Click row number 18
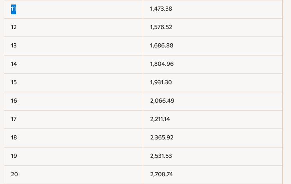 click(14, 137)
